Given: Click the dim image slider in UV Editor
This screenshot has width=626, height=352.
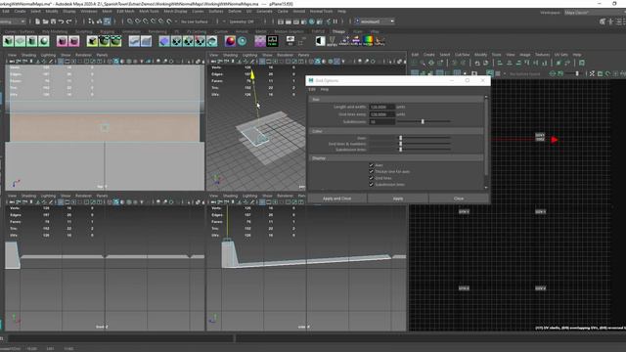Looking at the screenshot, I should click(x=575, y=73).
